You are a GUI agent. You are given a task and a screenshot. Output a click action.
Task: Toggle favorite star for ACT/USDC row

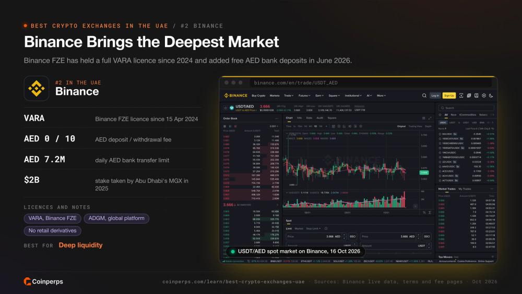[x=440, y=181]
